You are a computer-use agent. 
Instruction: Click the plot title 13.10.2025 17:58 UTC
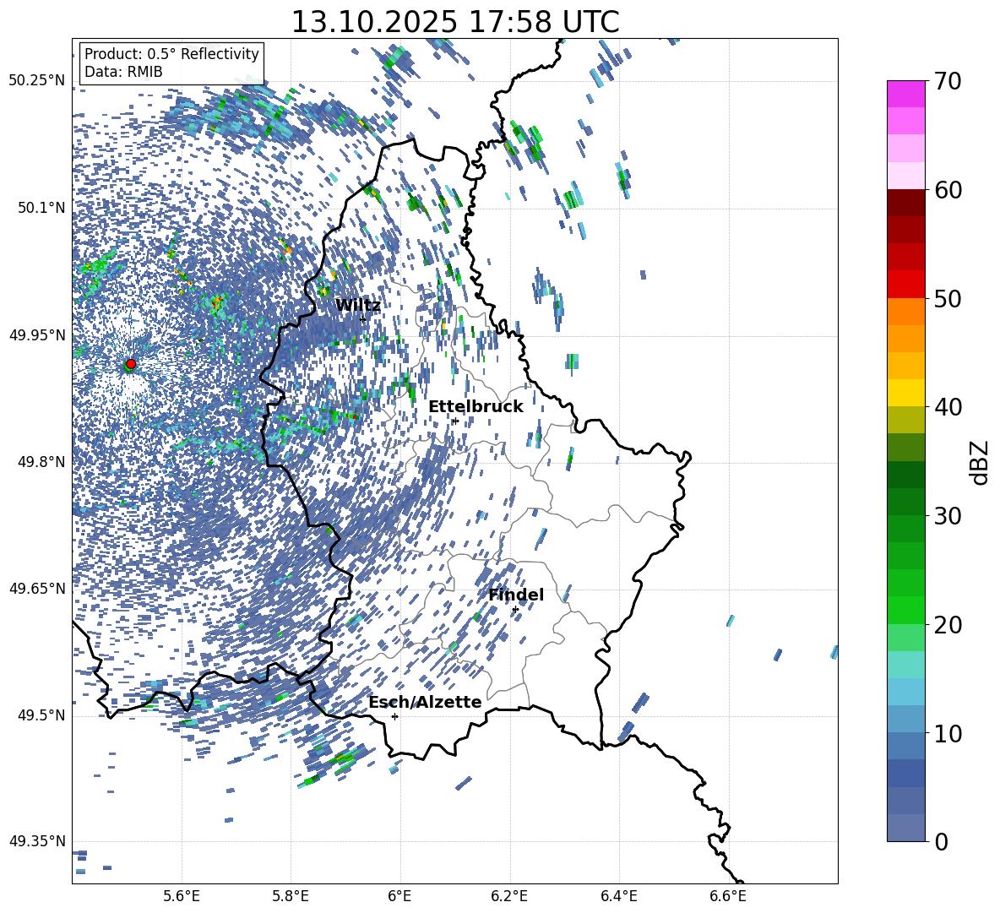click(x=455, y=22)
